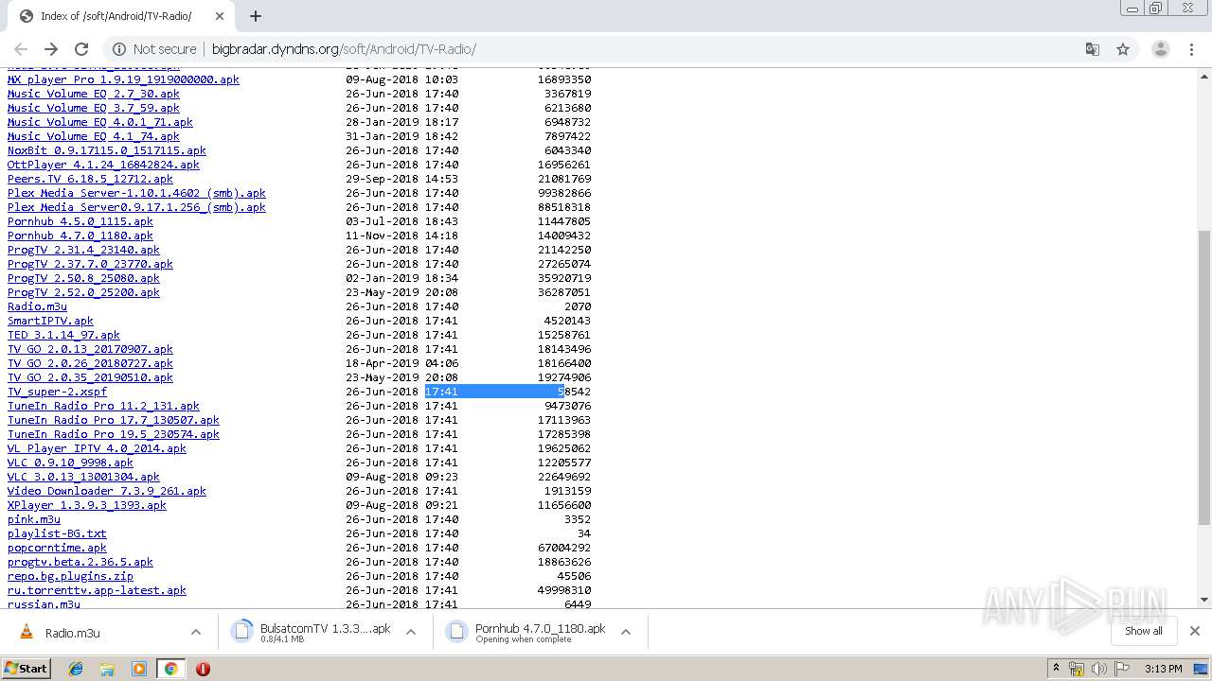The width and height of the screenshot is (1212, 681).
Task: Open Plex Media Server-1.10.1.4602 link
Action: 136,193
